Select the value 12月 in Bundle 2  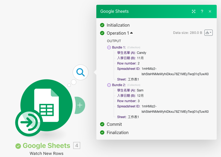click(140, 96)
